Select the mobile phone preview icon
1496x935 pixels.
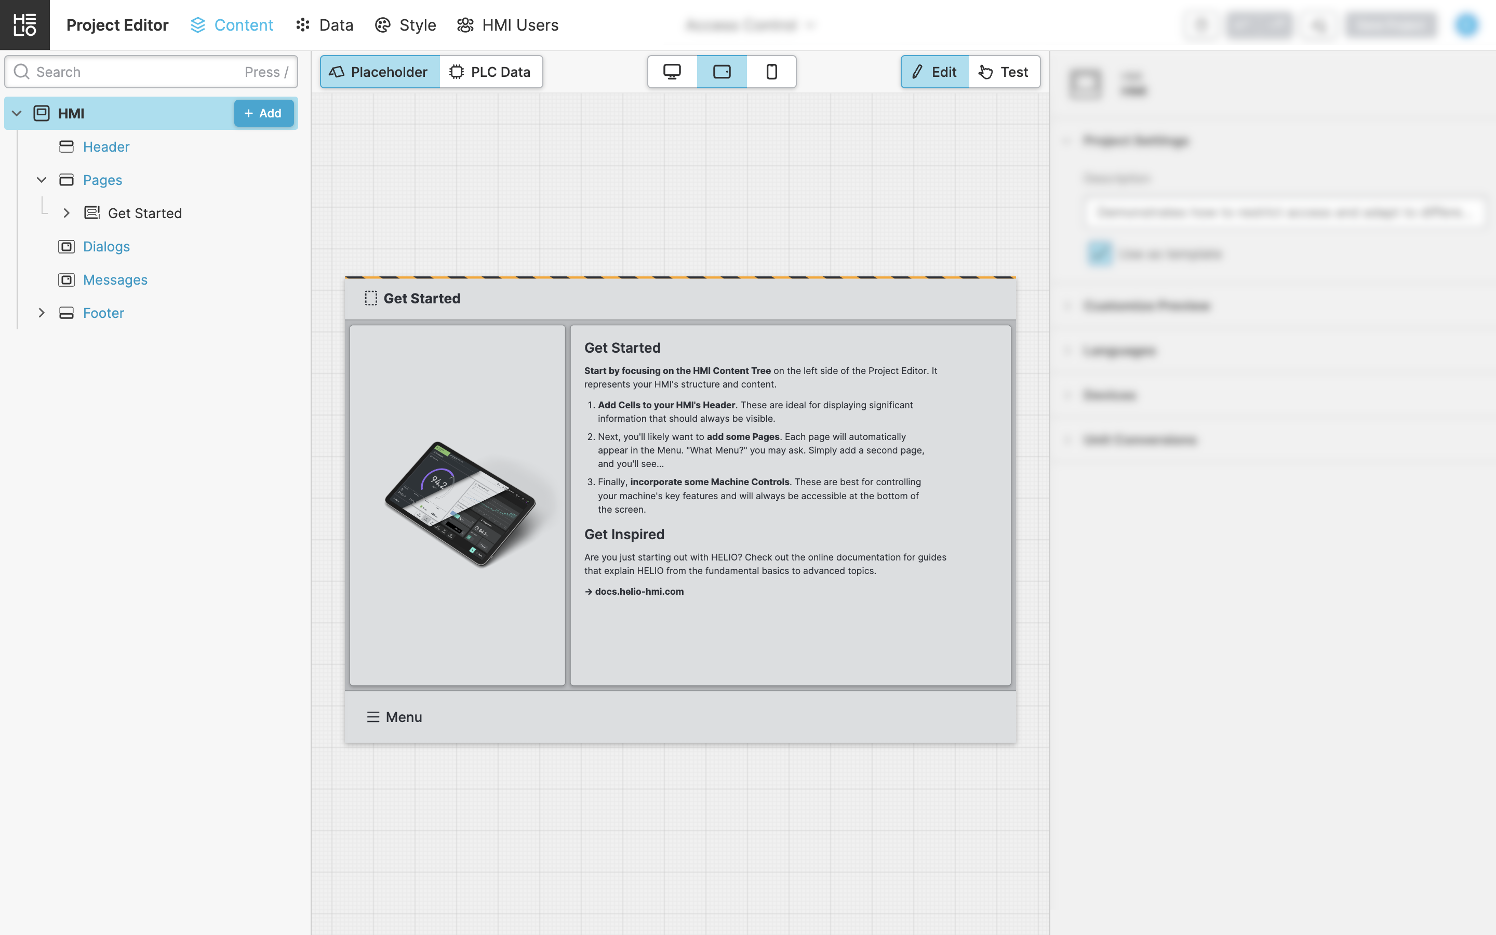771,72
